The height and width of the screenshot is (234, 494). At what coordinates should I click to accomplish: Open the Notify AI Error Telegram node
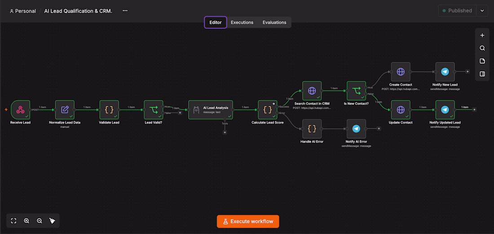pyautogui.click(x=356, y=129)
